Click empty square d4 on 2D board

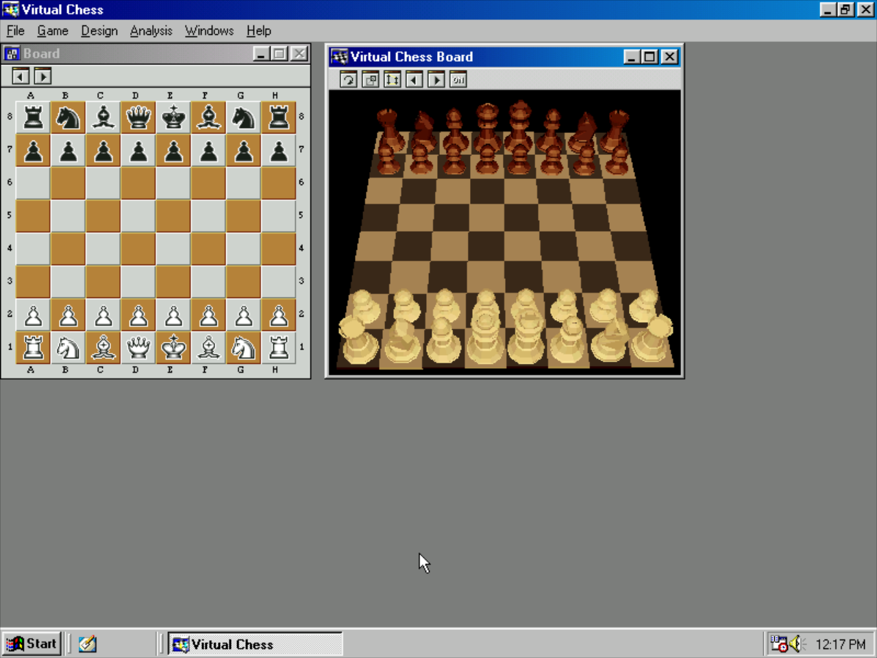click(x=138, y=249)
